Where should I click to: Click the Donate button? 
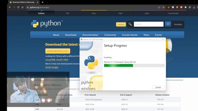121,24
